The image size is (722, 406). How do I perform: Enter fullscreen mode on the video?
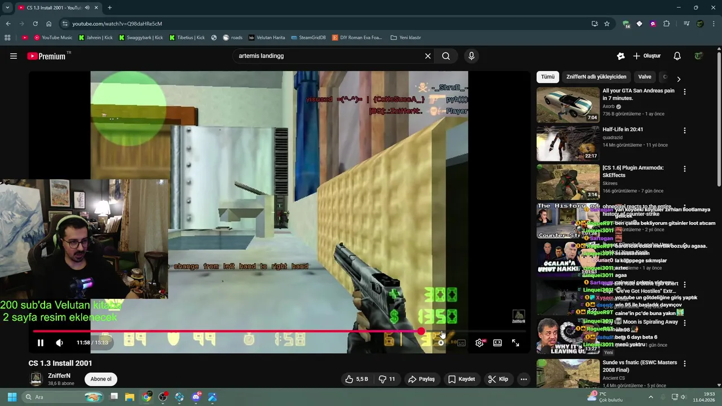tap(516, 343)
